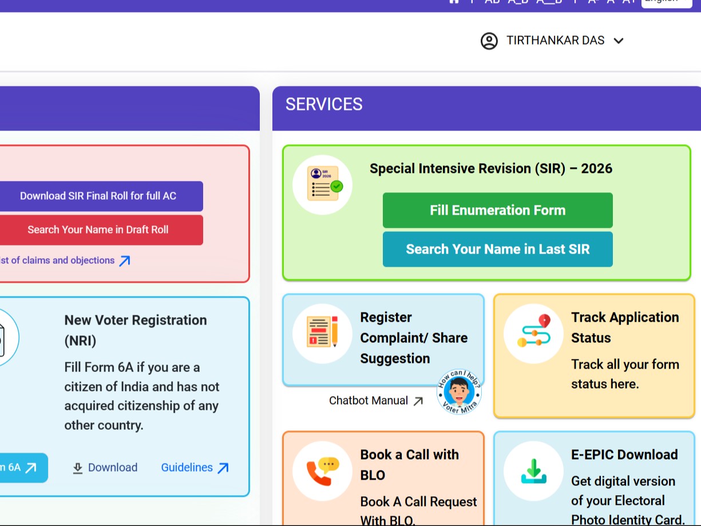This screenshot has width=701, height=526.
Task: Click the E-EPIC Download green arrow icon
Action: (533, 470)
